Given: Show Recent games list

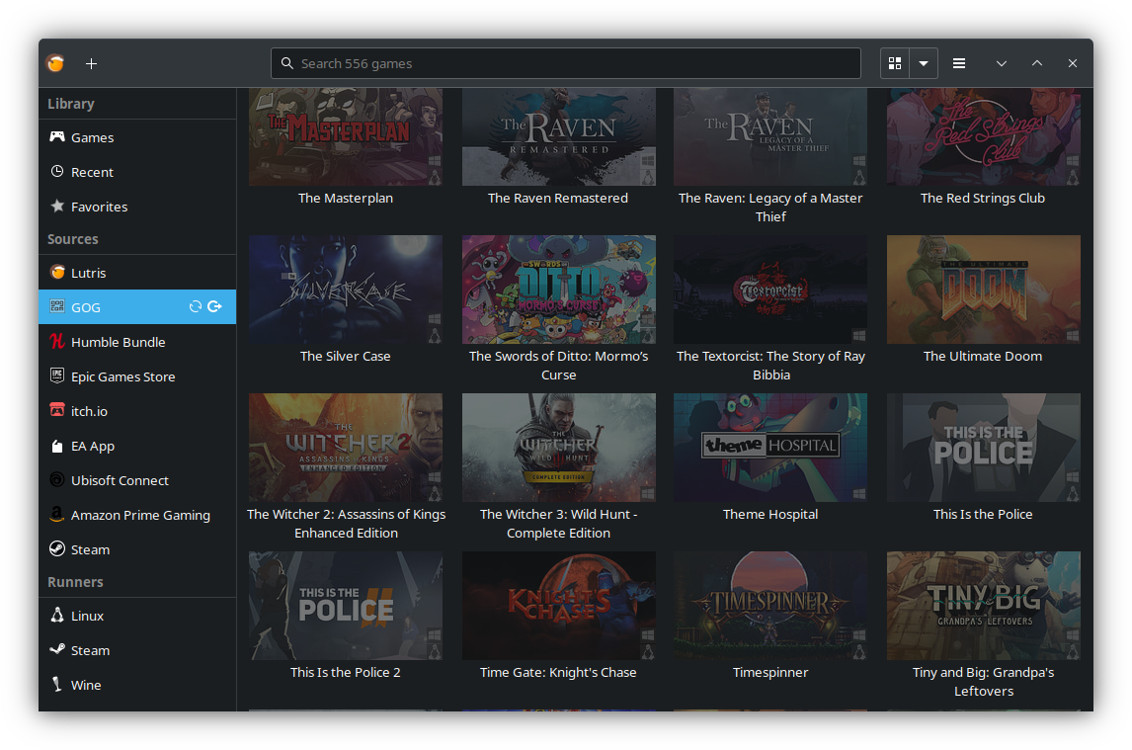Looking at the screenshot, I should coord(92,172).
